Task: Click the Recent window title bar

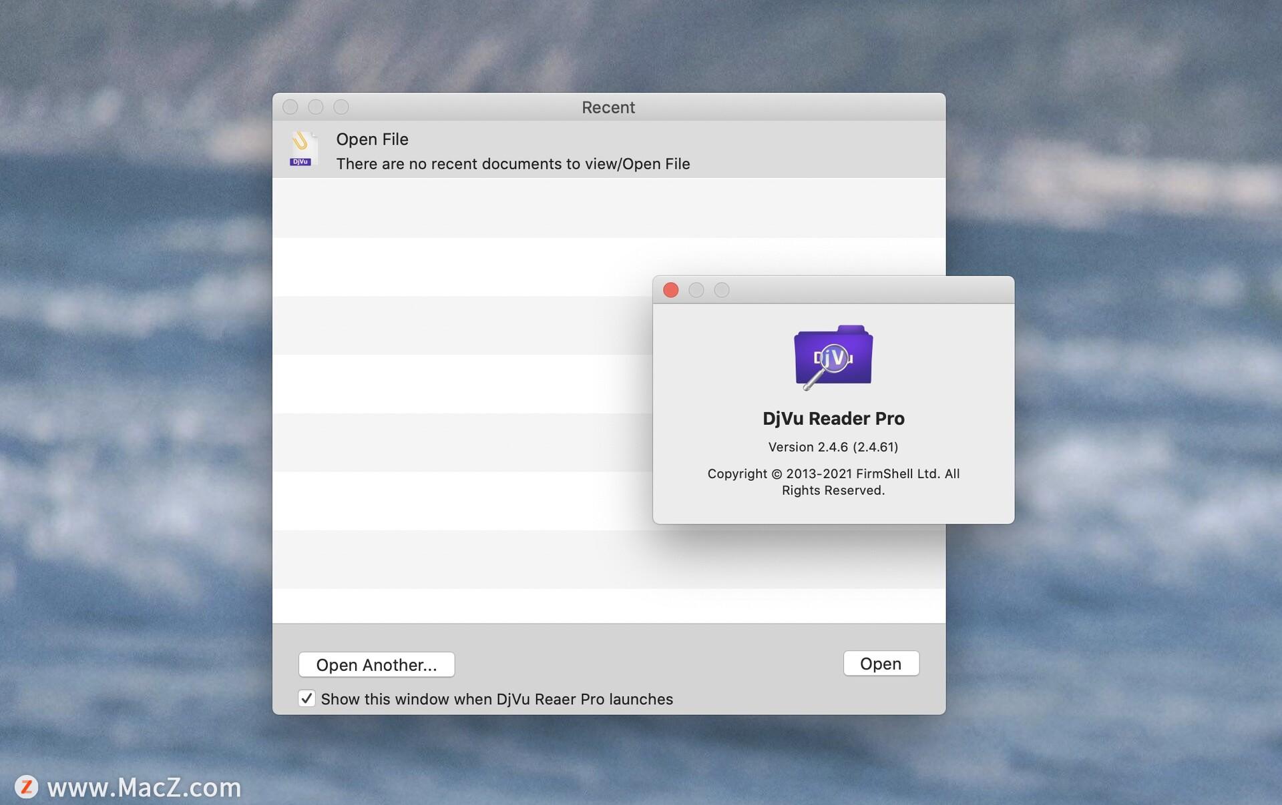Action: (x=608, y=107)
